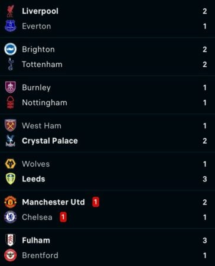Click Chelsea's red card indicator
Screen dimensions: 215x266
tap(63, 217)
